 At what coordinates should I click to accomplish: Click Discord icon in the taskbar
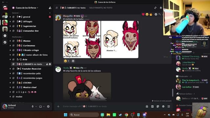pos(144,115)
